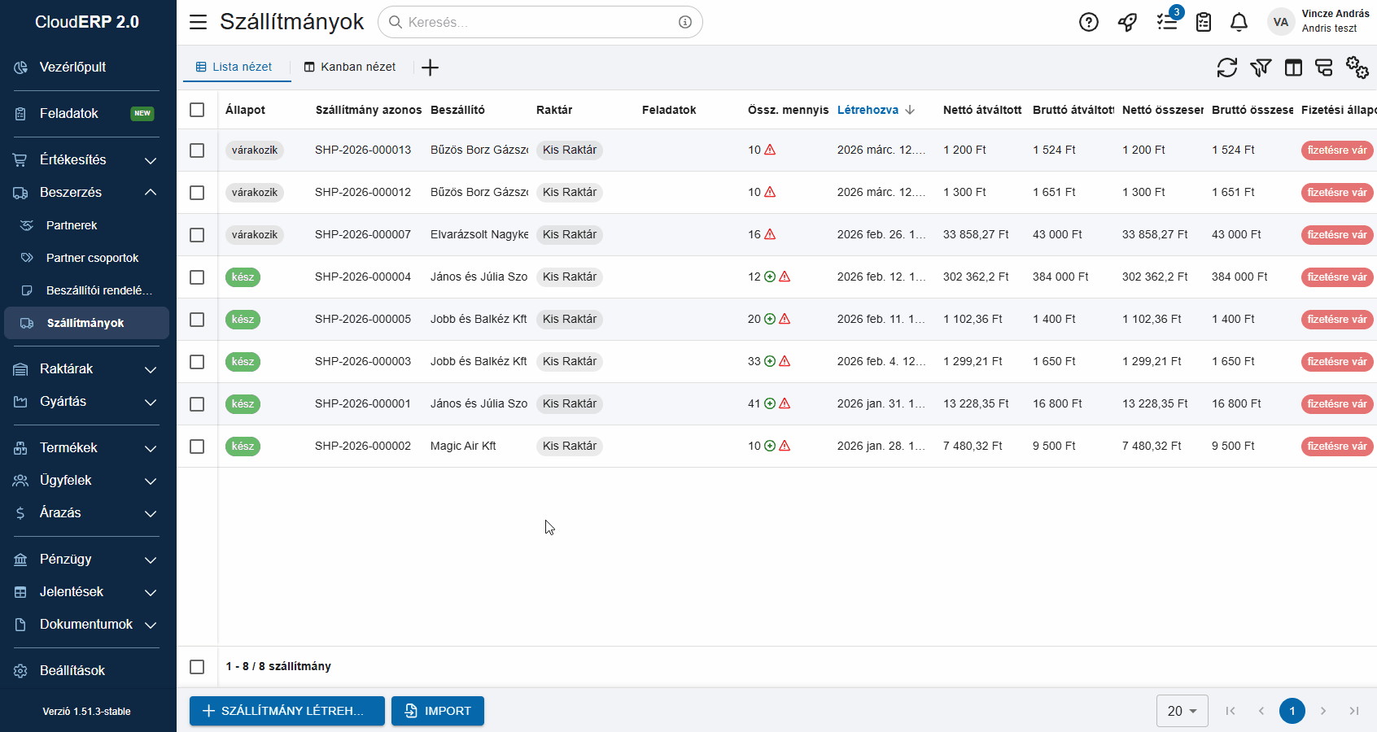
Task: Click the IMPORT button
Action: click(438, 711)
